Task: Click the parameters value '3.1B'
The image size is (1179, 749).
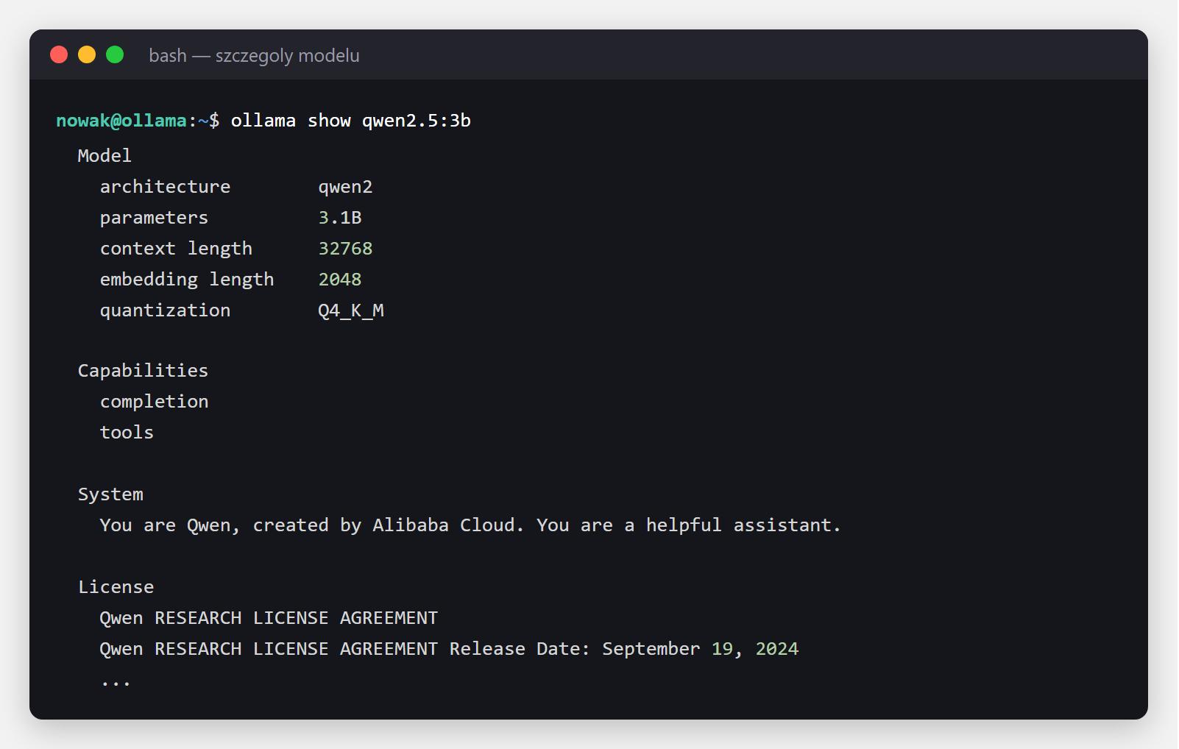Action: 340,218
